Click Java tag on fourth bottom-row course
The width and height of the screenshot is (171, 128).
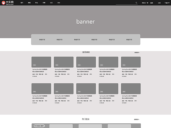102,92
